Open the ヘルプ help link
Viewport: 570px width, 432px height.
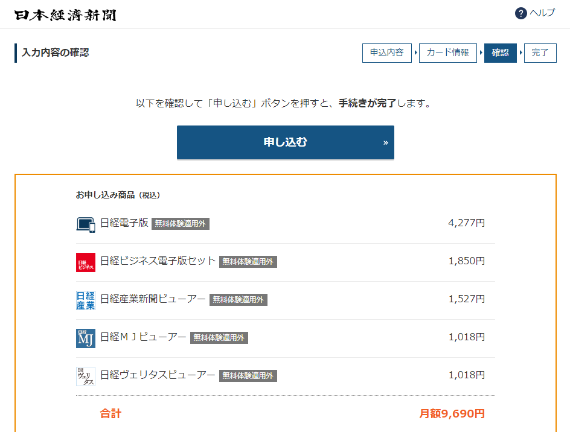[x=542, y=13]
